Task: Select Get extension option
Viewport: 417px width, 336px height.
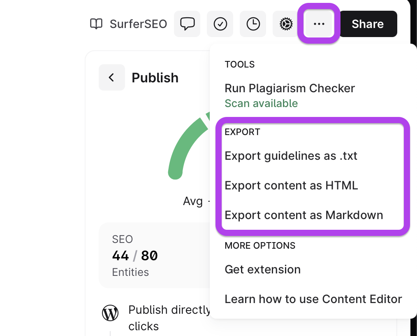Action: click(x=262, y=270)
